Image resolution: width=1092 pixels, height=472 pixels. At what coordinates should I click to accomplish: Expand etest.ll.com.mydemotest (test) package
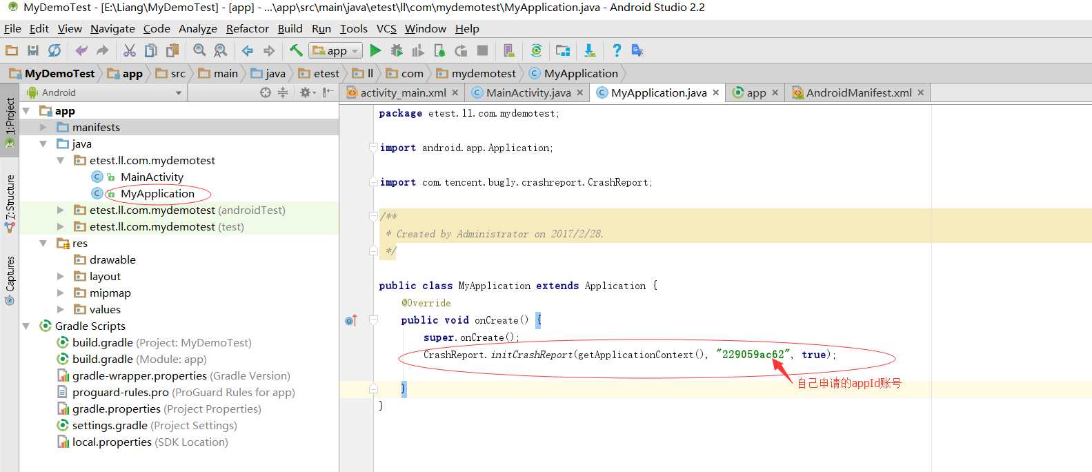coord(61,227)
